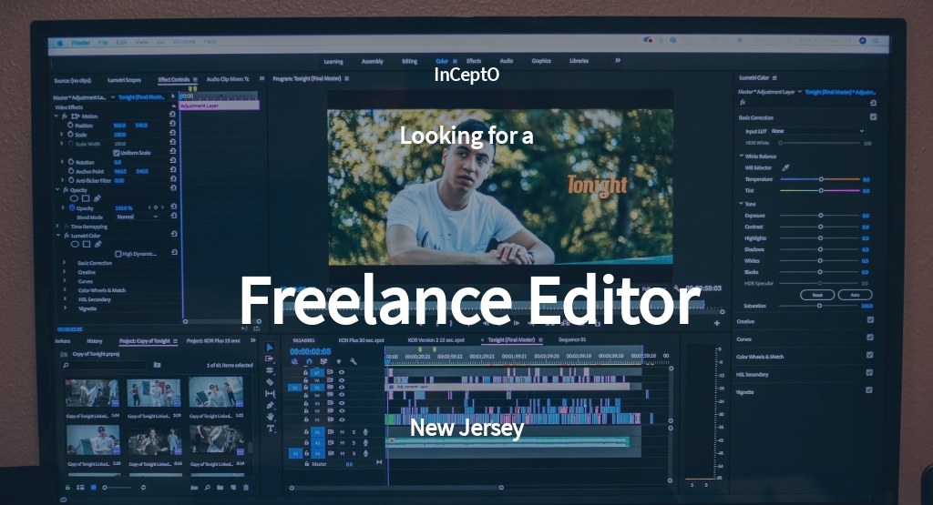Toggle the Uniform Scale checkbox
This screenshot has height=505, width=933.
click(x=116, y=153)
